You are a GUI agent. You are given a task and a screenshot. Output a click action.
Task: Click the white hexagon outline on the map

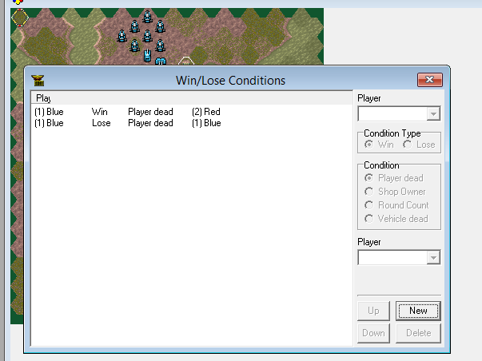tap(186, 61)
